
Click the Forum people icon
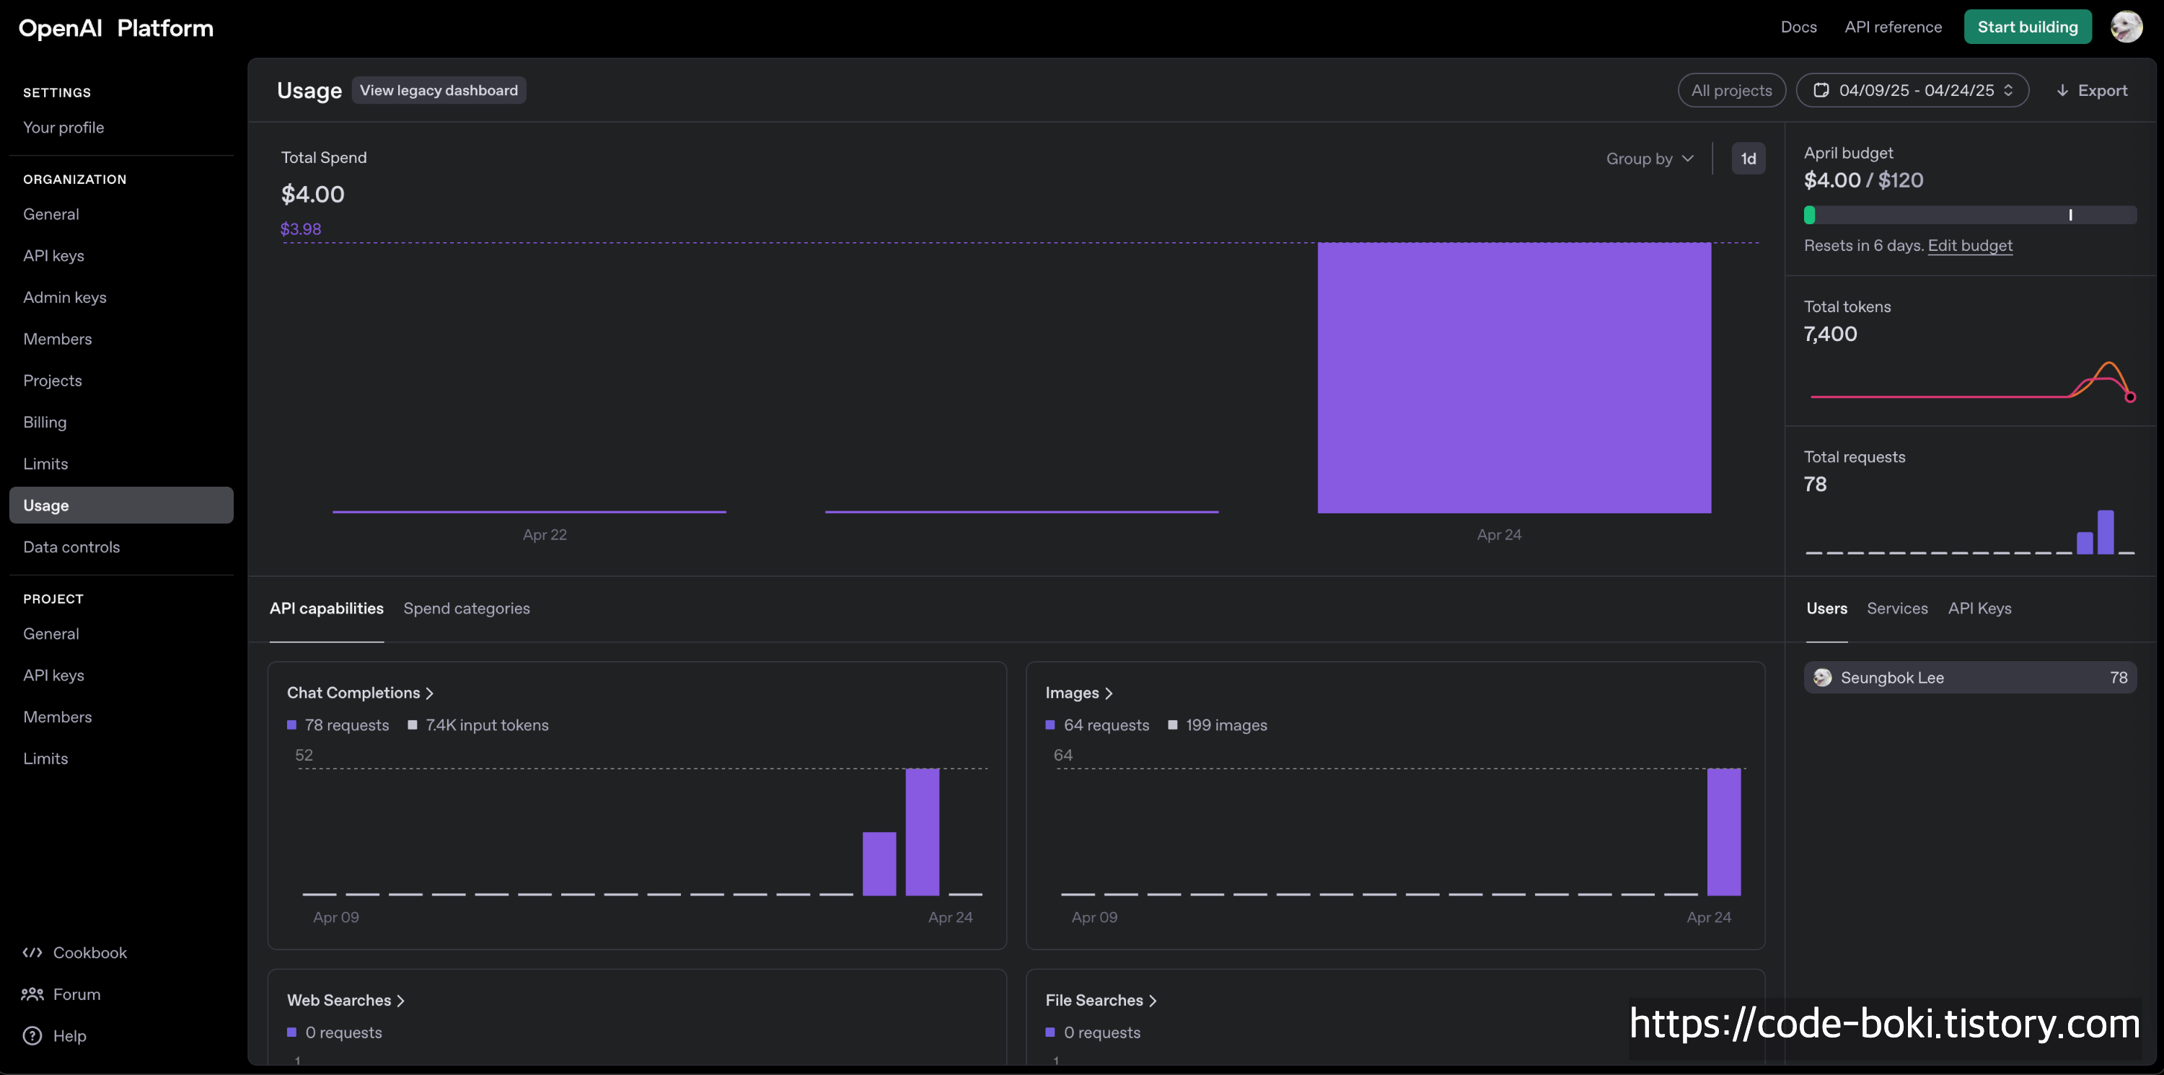(x=32, y=994)
